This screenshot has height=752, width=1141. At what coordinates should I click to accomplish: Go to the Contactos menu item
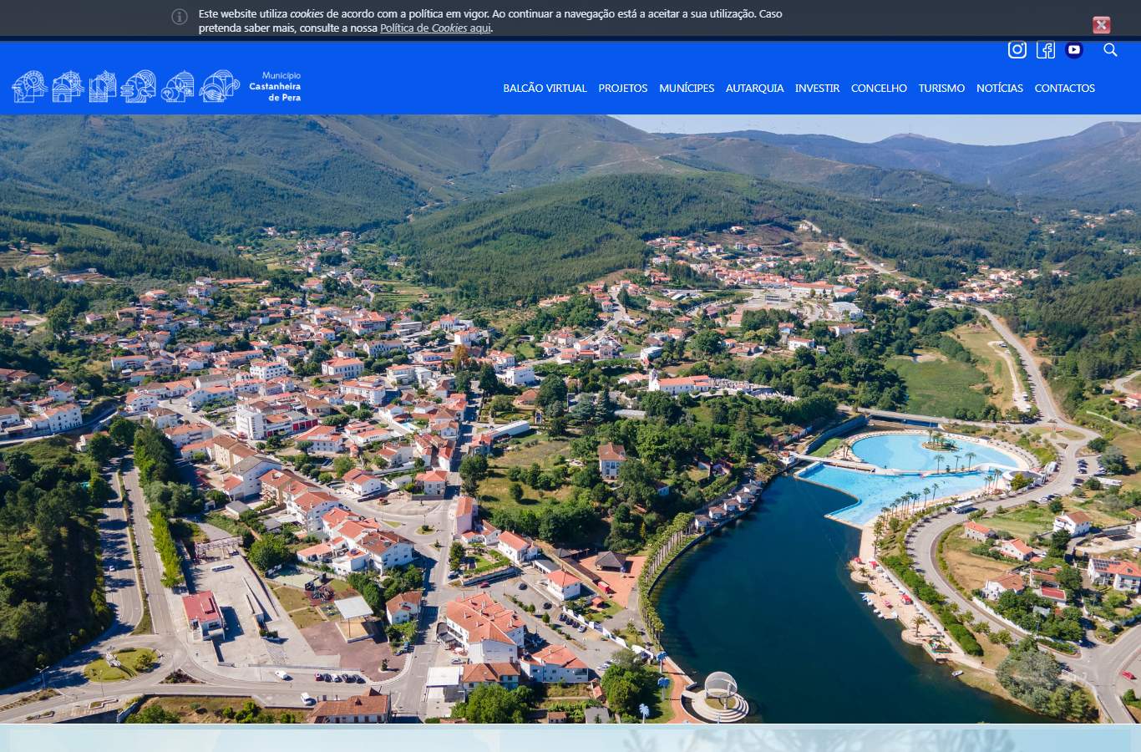click(1064, 88)
